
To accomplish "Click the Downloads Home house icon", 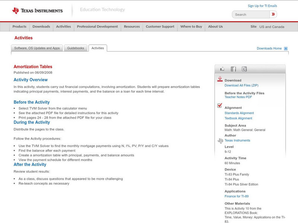I will (x=286, y=48).
